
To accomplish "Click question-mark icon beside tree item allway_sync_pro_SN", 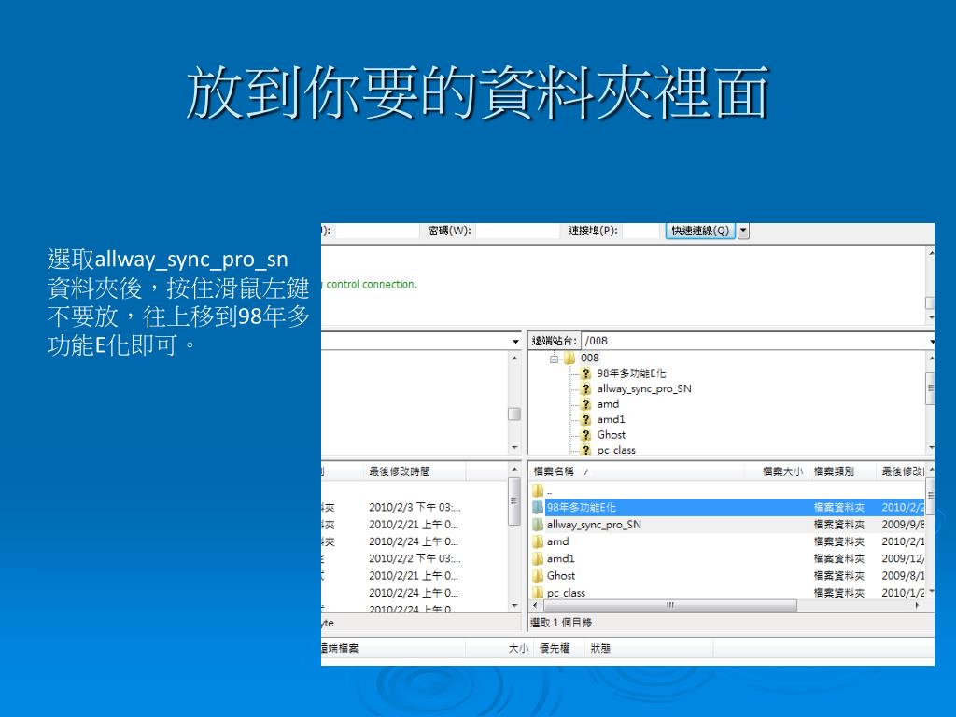I will coord(586,389).
